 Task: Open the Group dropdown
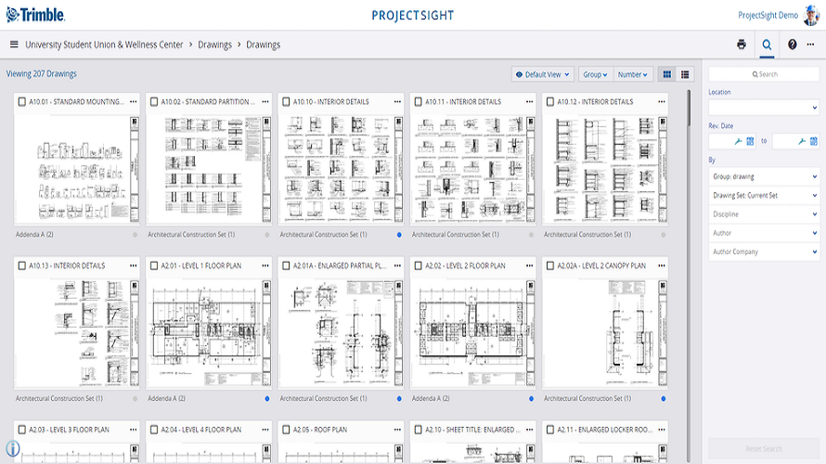(595, 75)
